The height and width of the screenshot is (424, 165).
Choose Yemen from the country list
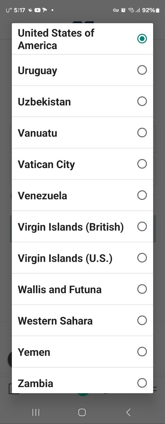(82, 352)
